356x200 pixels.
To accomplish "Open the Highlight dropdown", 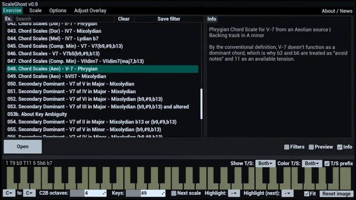I will click(234, 193).
